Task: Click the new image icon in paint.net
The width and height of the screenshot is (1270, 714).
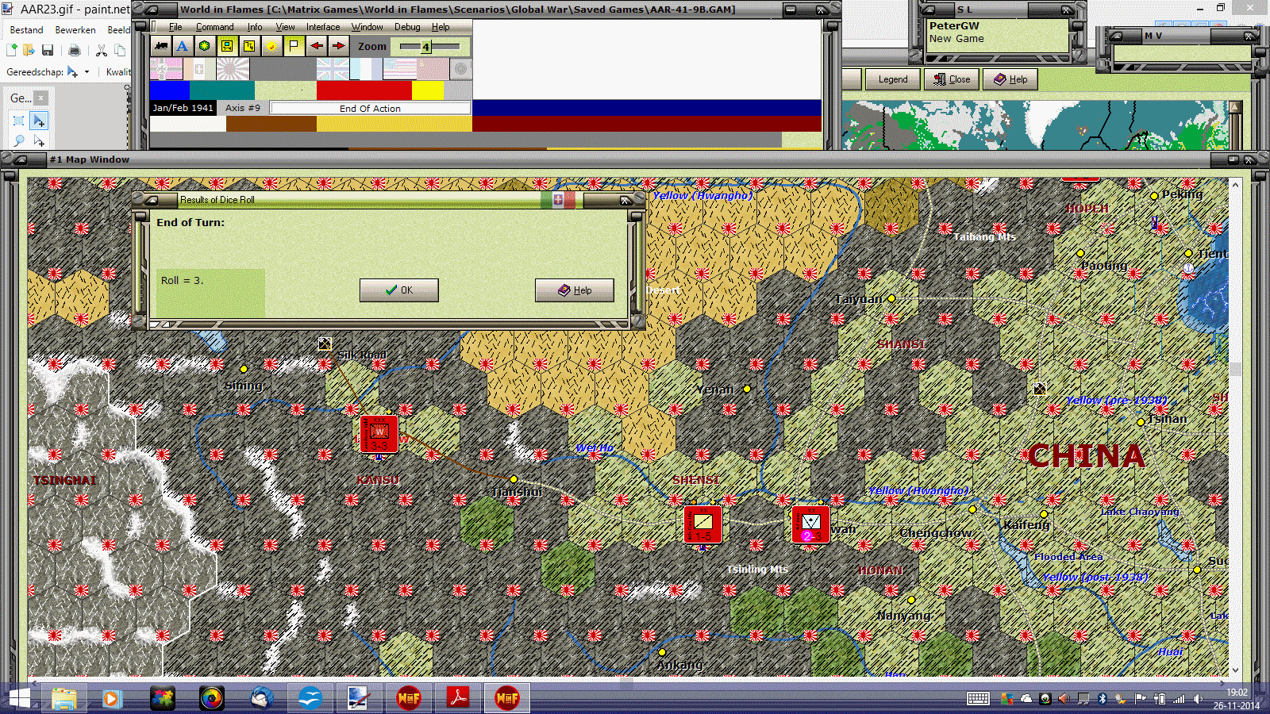Action: pos(12,50)
